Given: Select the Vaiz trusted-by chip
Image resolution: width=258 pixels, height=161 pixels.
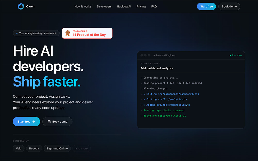Looking at the screenshot, I should pyautogui.click(x=19, y=148).
